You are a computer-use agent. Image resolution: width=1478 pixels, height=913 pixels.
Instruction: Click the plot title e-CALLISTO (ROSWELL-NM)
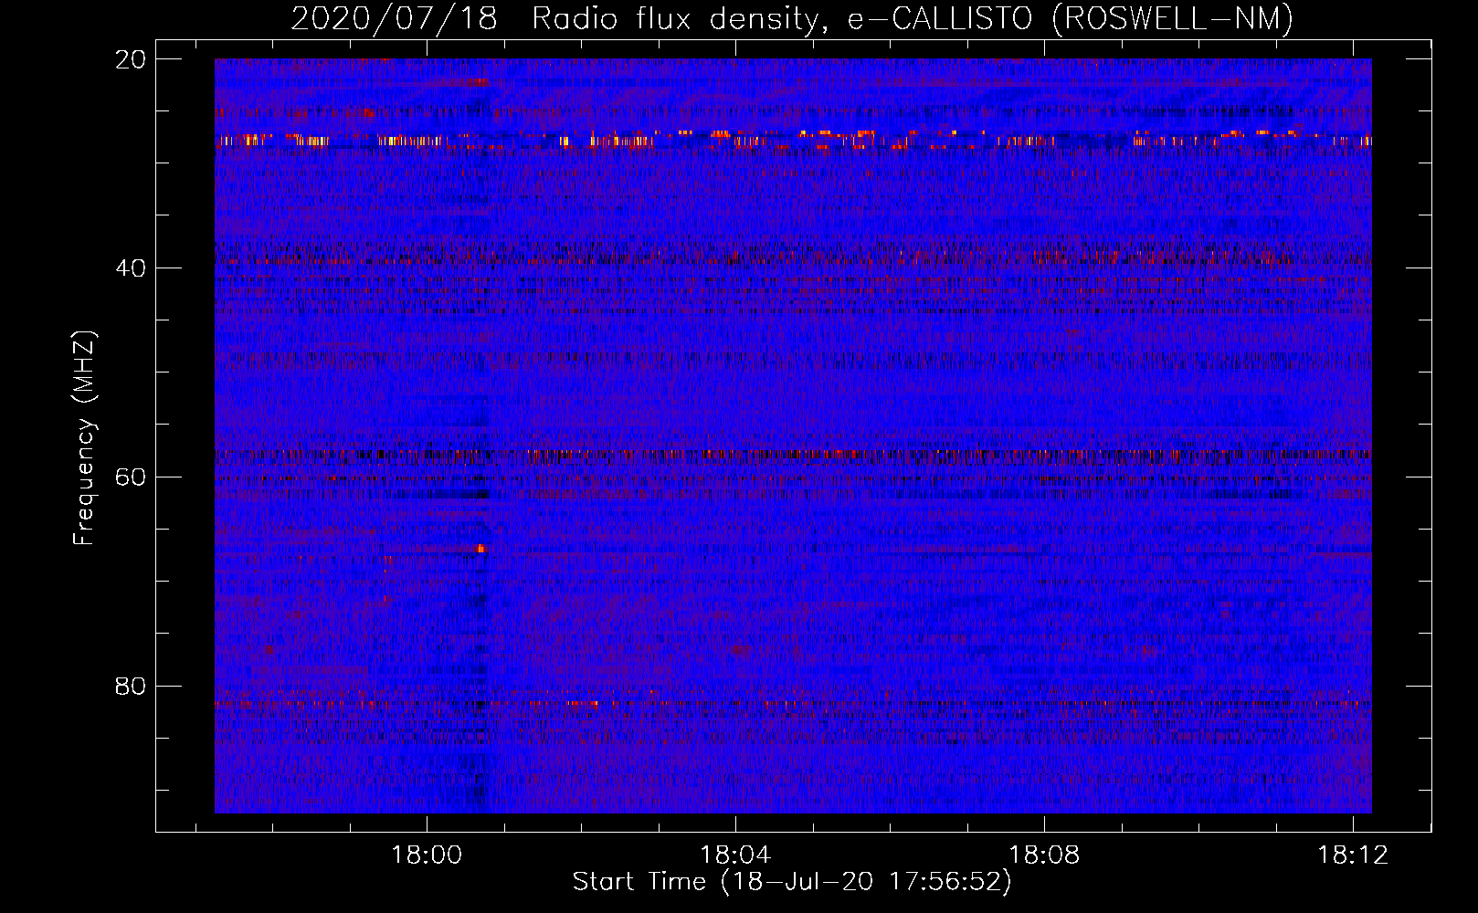pyautogui.click(x=1071, y=18)
